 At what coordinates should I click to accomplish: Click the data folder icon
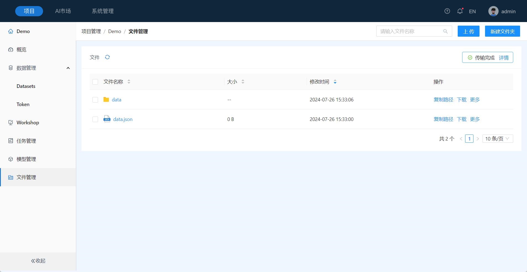pyautogui.click(x=106, y=99)
